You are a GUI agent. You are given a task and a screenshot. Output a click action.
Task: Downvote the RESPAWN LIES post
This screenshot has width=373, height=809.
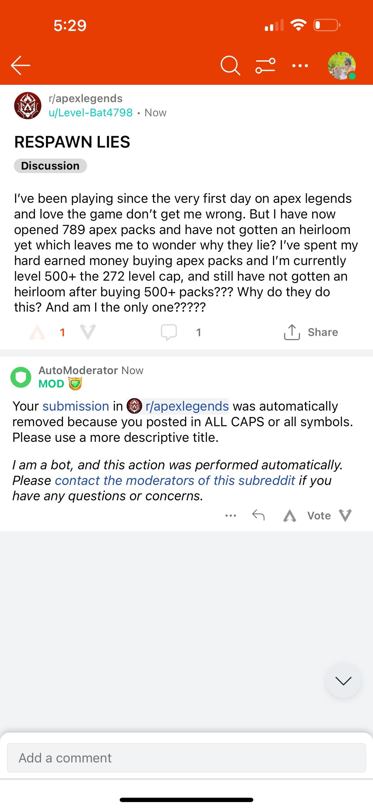coord(88,332)
